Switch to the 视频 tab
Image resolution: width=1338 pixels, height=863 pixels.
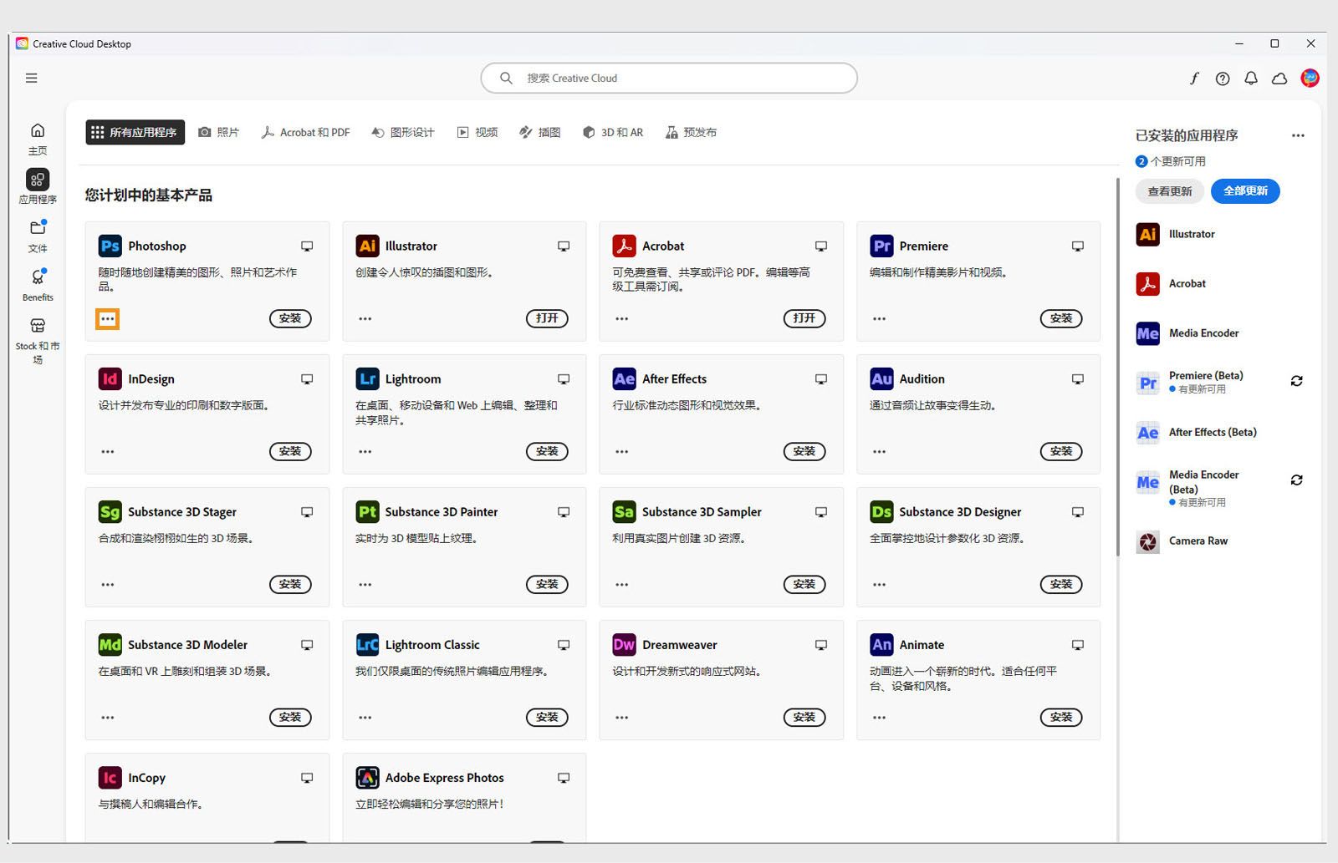pos(477,132)
